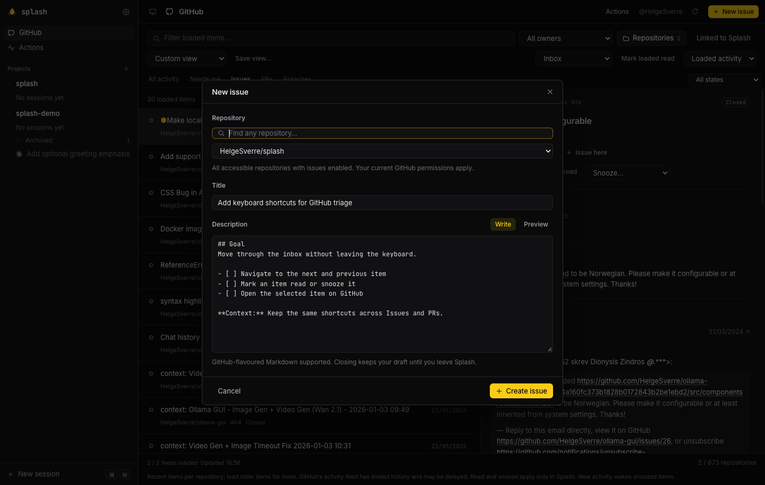Open the Custom view dropdown
The image size is (765, 485).
click(186, 58)
